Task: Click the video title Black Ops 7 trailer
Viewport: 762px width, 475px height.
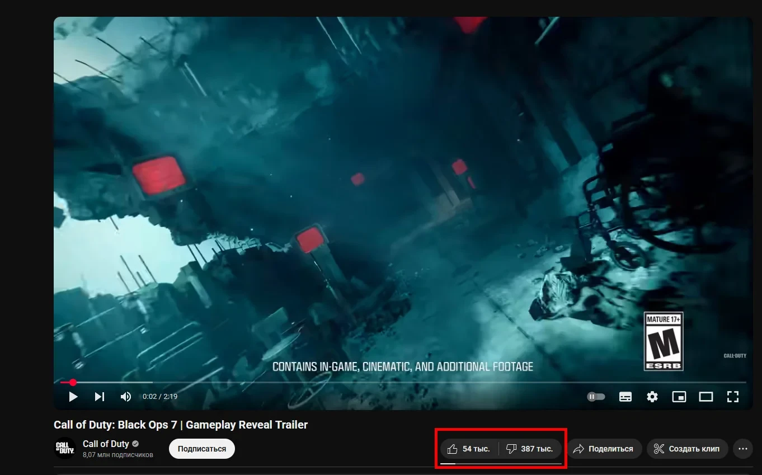Action: [x=181, y=425]
